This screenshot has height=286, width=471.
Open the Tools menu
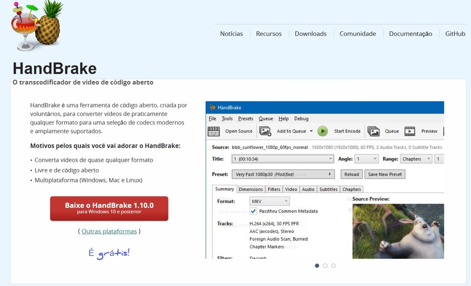pos(227,118)
